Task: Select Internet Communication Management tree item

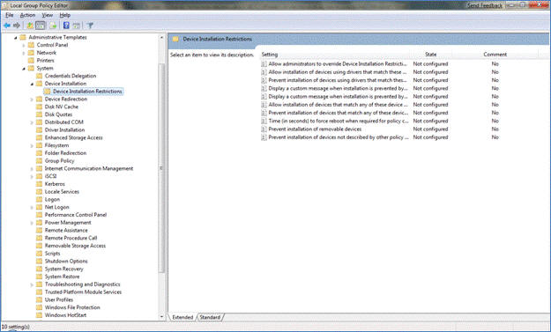Action: coord(89,168)
